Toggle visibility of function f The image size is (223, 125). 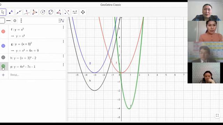[3, 32]
